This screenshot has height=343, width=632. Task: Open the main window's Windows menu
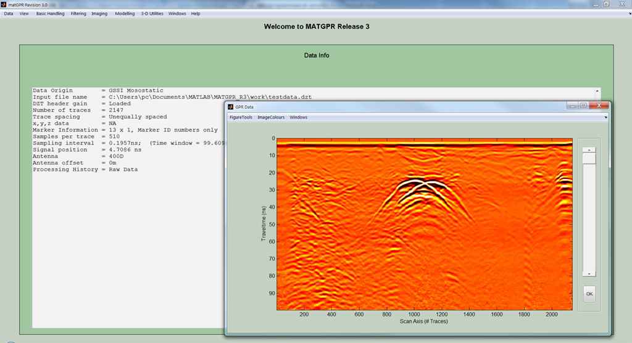(177, 14)
